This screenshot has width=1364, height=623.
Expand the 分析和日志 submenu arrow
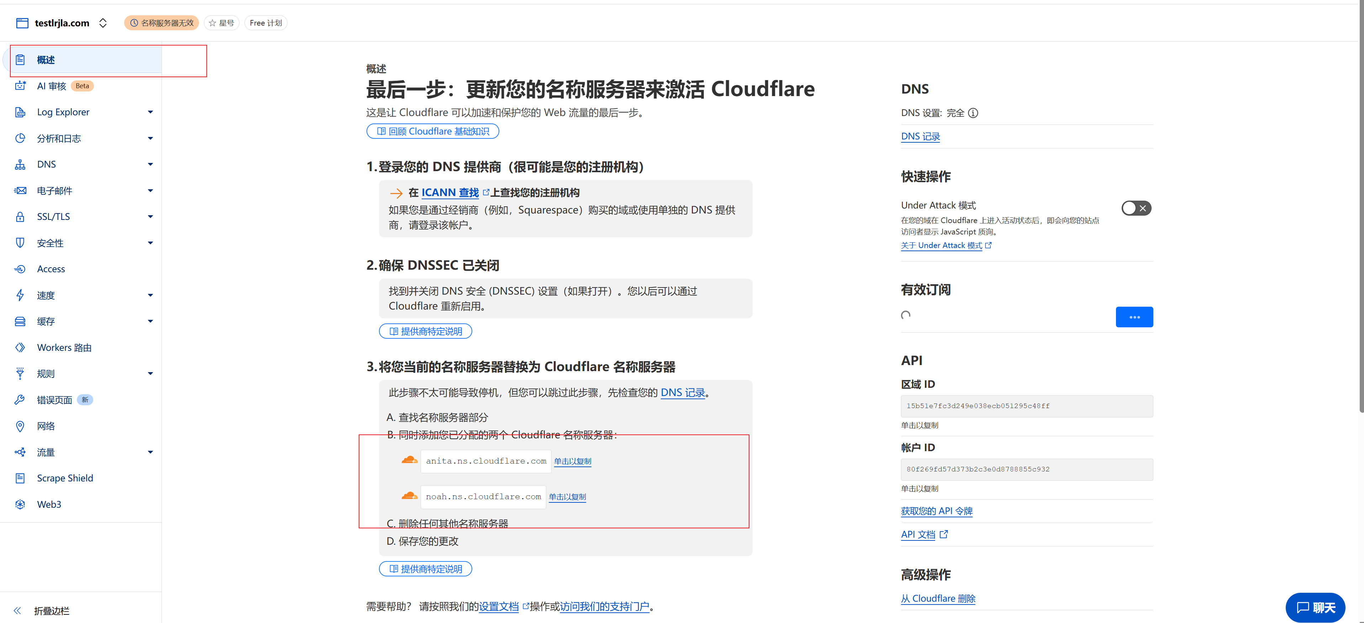click(x=151, y=138)
